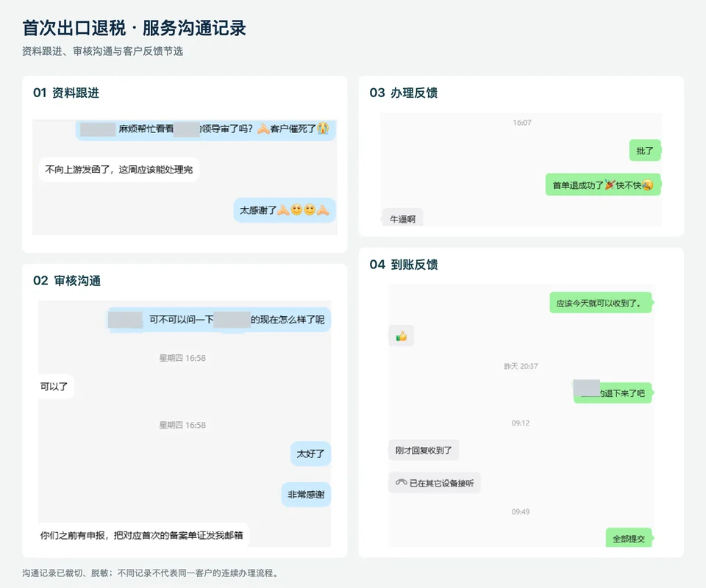706x588 pixels.
Task: Click the page title 首次出口退税·服务沟通记录
Action: (134, 28)
